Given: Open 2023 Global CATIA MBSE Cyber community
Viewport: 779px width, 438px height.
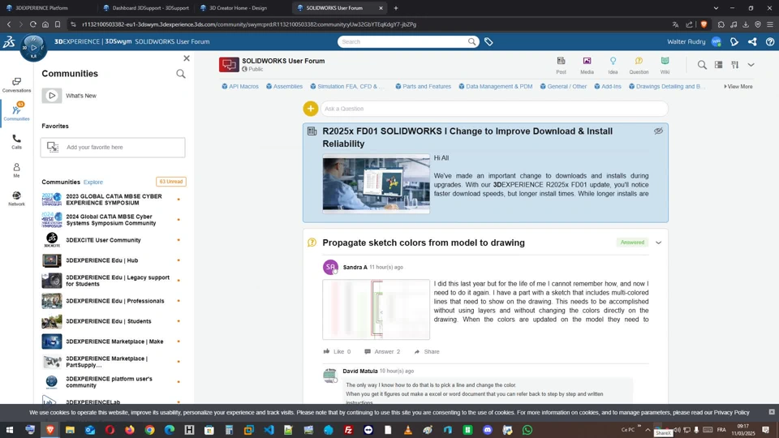Looking at the screenshot, I should click(114, 200).
